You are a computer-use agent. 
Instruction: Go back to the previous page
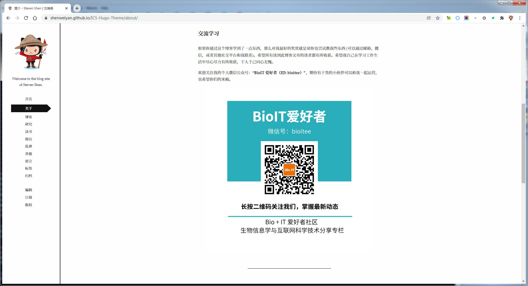click(x=8, y=18)
